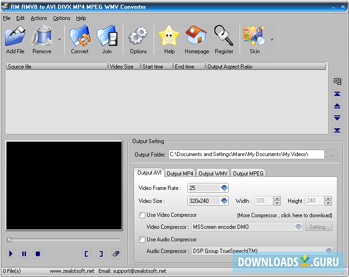Click the Help star icon
Image resolution: width=349 pixels, height=277 pixels.
tap(169, 36)
